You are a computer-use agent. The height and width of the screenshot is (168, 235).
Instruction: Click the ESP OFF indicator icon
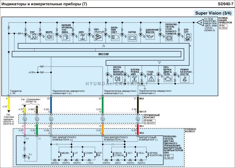[x=187, y=37]
